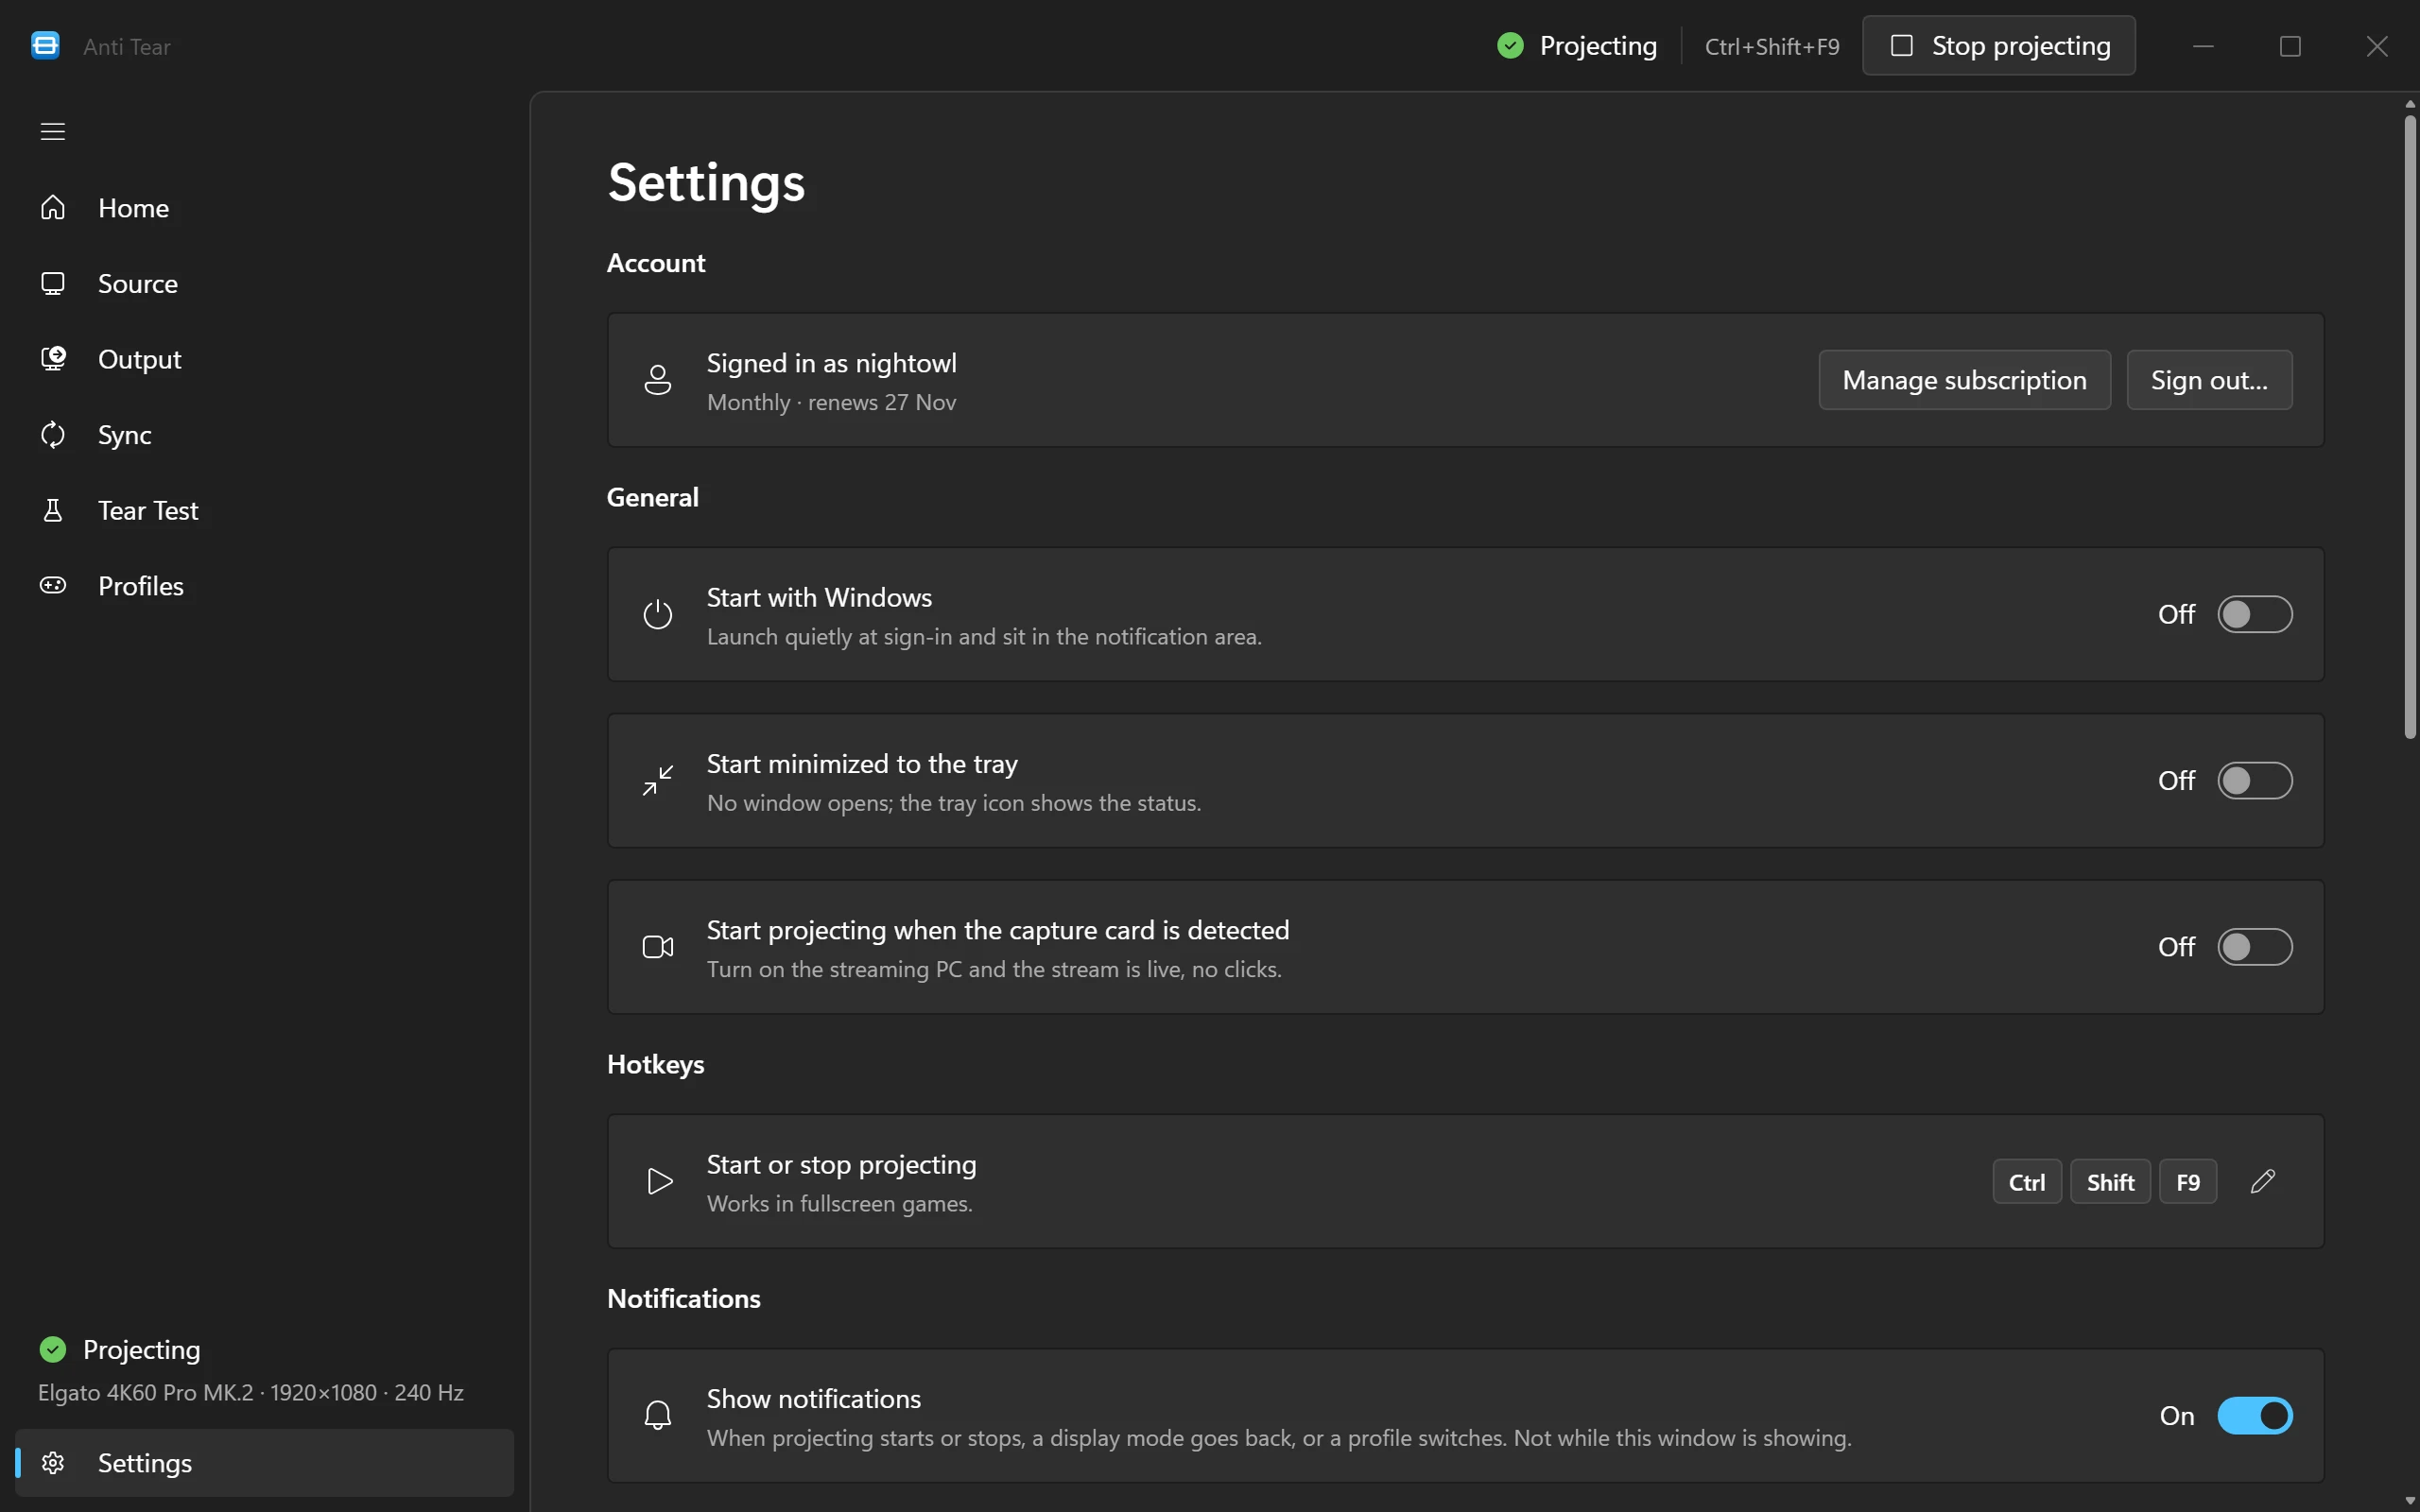Click the Tear Test flask icon
Viewport: 2420px width, 1512px height.
coord(53,510)
